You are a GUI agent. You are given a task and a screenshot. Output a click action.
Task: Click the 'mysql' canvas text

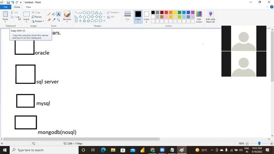(43, 104)
